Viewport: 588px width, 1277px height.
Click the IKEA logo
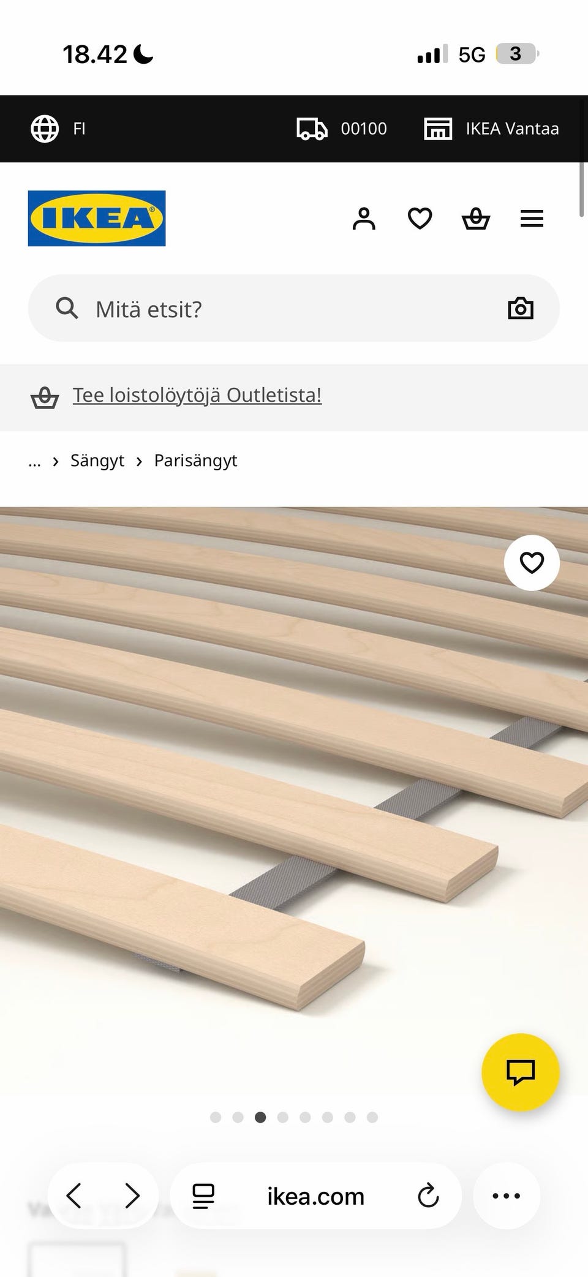[97, 219]
